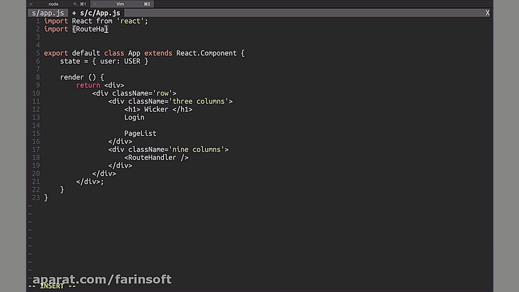The height and width of the screenshot is (292, 519).
Task: Click the ⌘1 shortcut label in the node tab
Action: click(x=83, y=4)
